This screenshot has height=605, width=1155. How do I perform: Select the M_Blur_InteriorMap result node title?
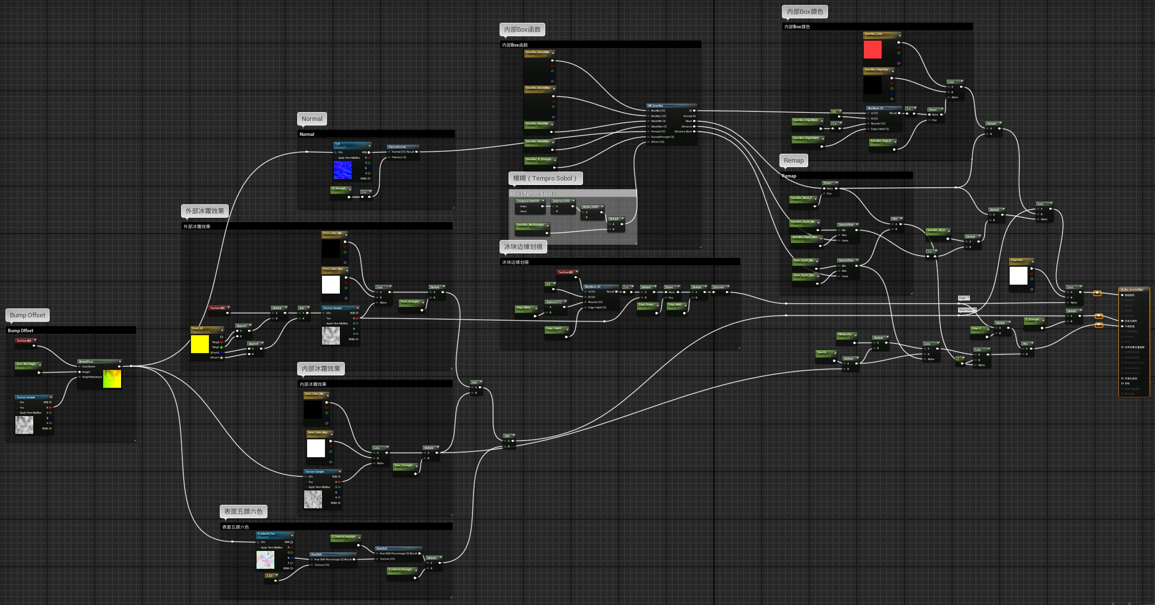click(1132, 290)
